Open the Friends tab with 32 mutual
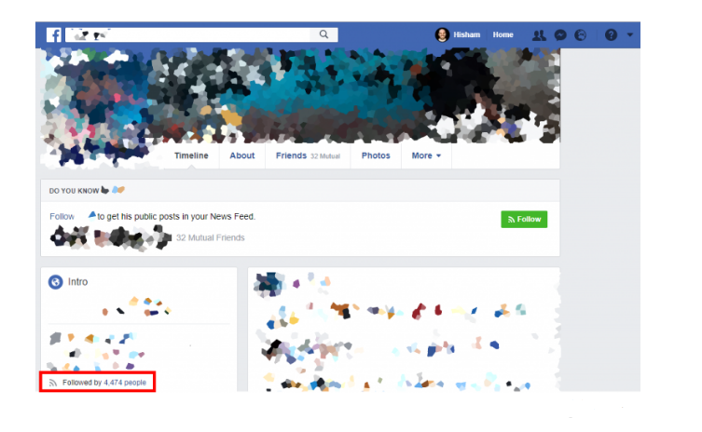 pyautogui.click(x=308, y=155)
